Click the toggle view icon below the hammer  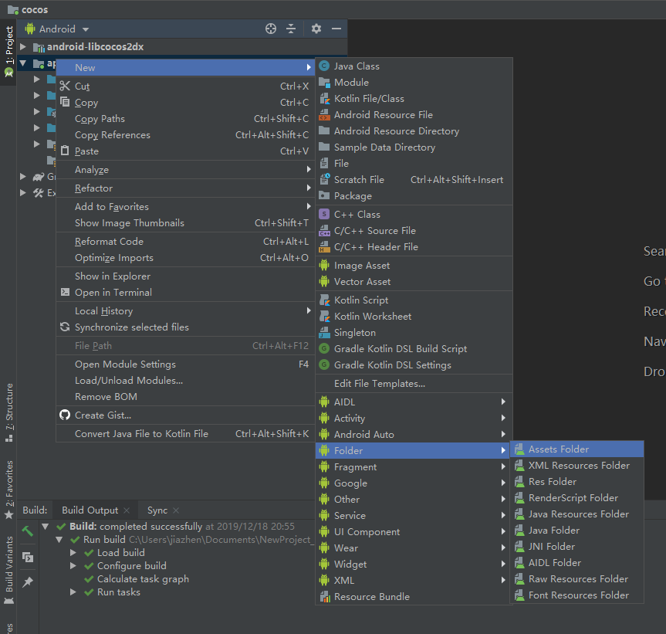tap(28, 557)
